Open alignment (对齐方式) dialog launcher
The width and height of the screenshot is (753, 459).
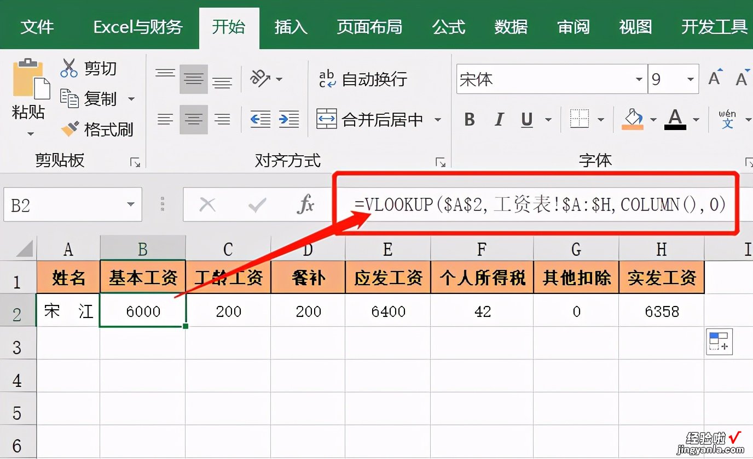440,162
